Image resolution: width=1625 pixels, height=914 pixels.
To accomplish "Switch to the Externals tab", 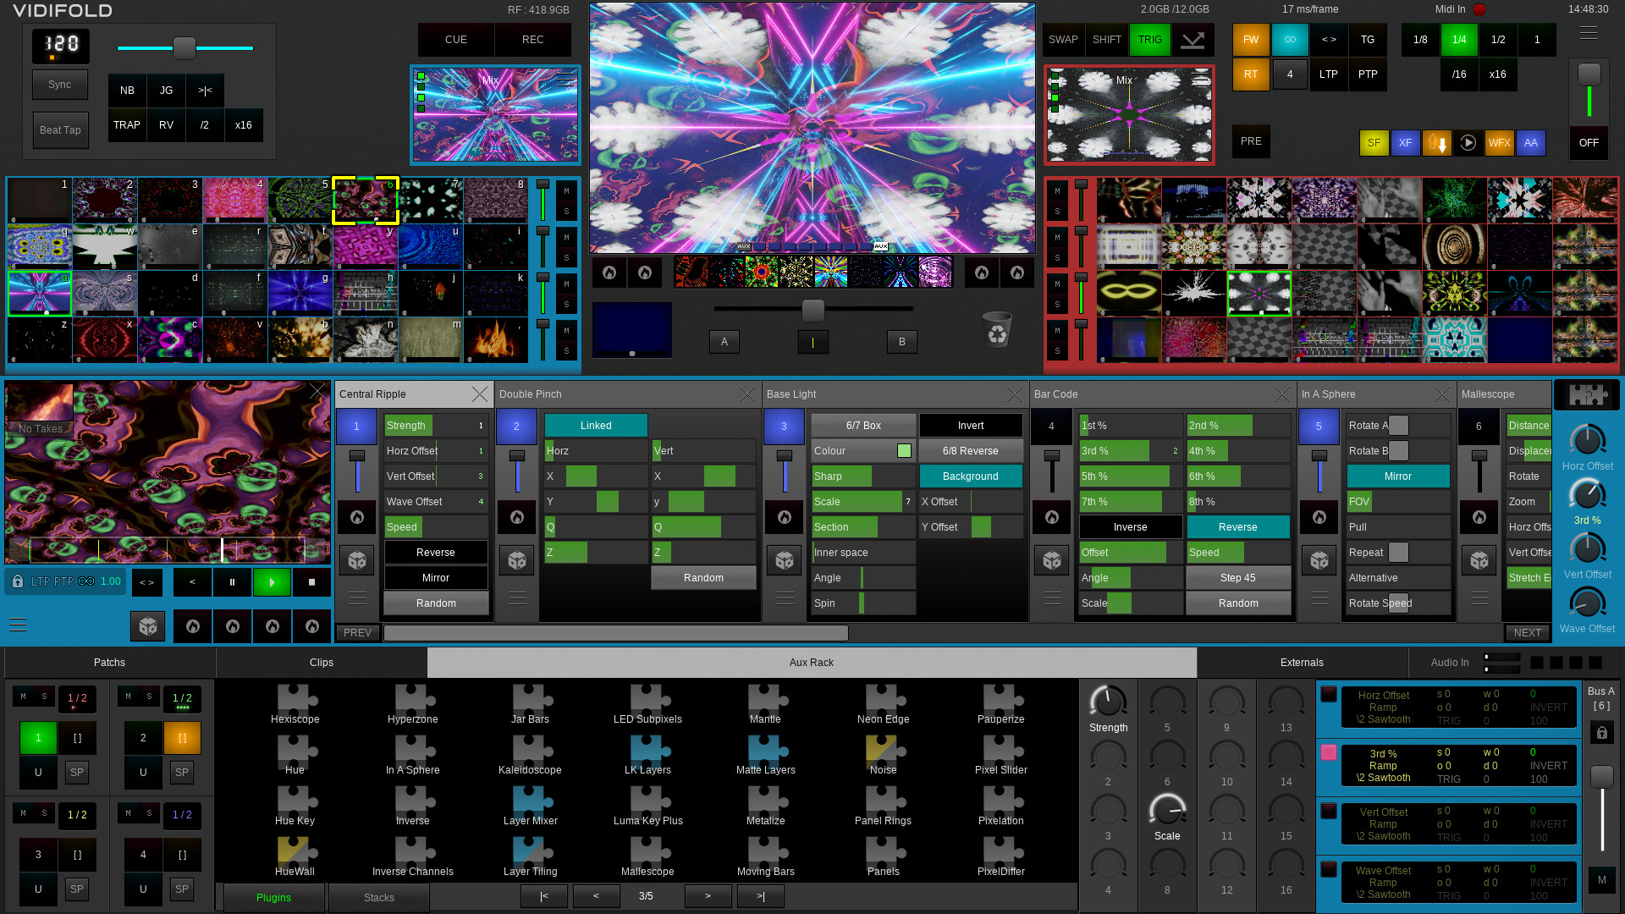I will (1302, 663).
